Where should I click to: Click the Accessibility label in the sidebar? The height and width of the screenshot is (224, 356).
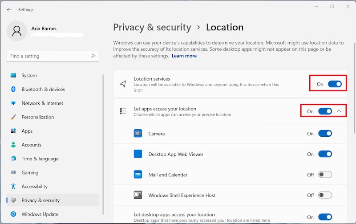(35, 187)
